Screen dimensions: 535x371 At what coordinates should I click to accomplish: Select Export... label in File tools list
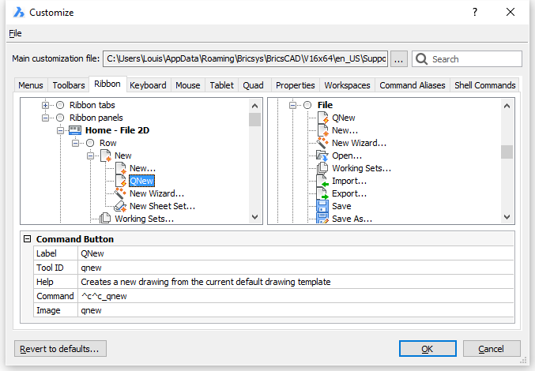[x=349, y=193]
